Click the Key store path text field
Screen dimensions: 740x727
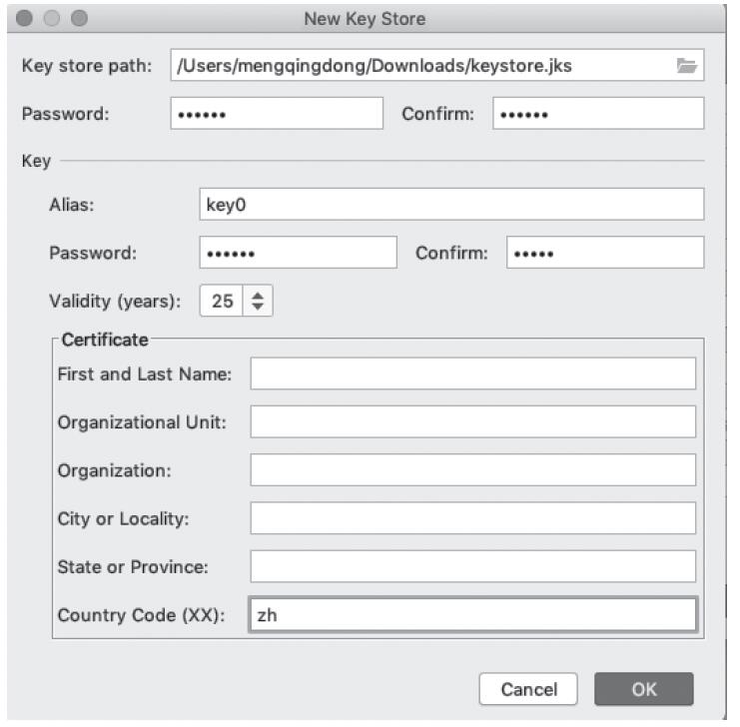coord(419,66)
